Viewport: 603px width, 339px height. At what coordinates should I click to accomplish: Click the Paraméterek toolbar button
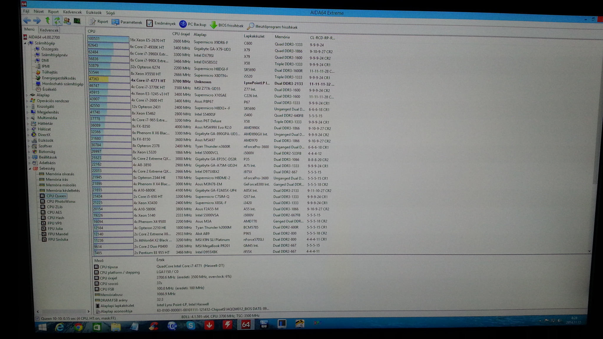(x=127, y=22)
